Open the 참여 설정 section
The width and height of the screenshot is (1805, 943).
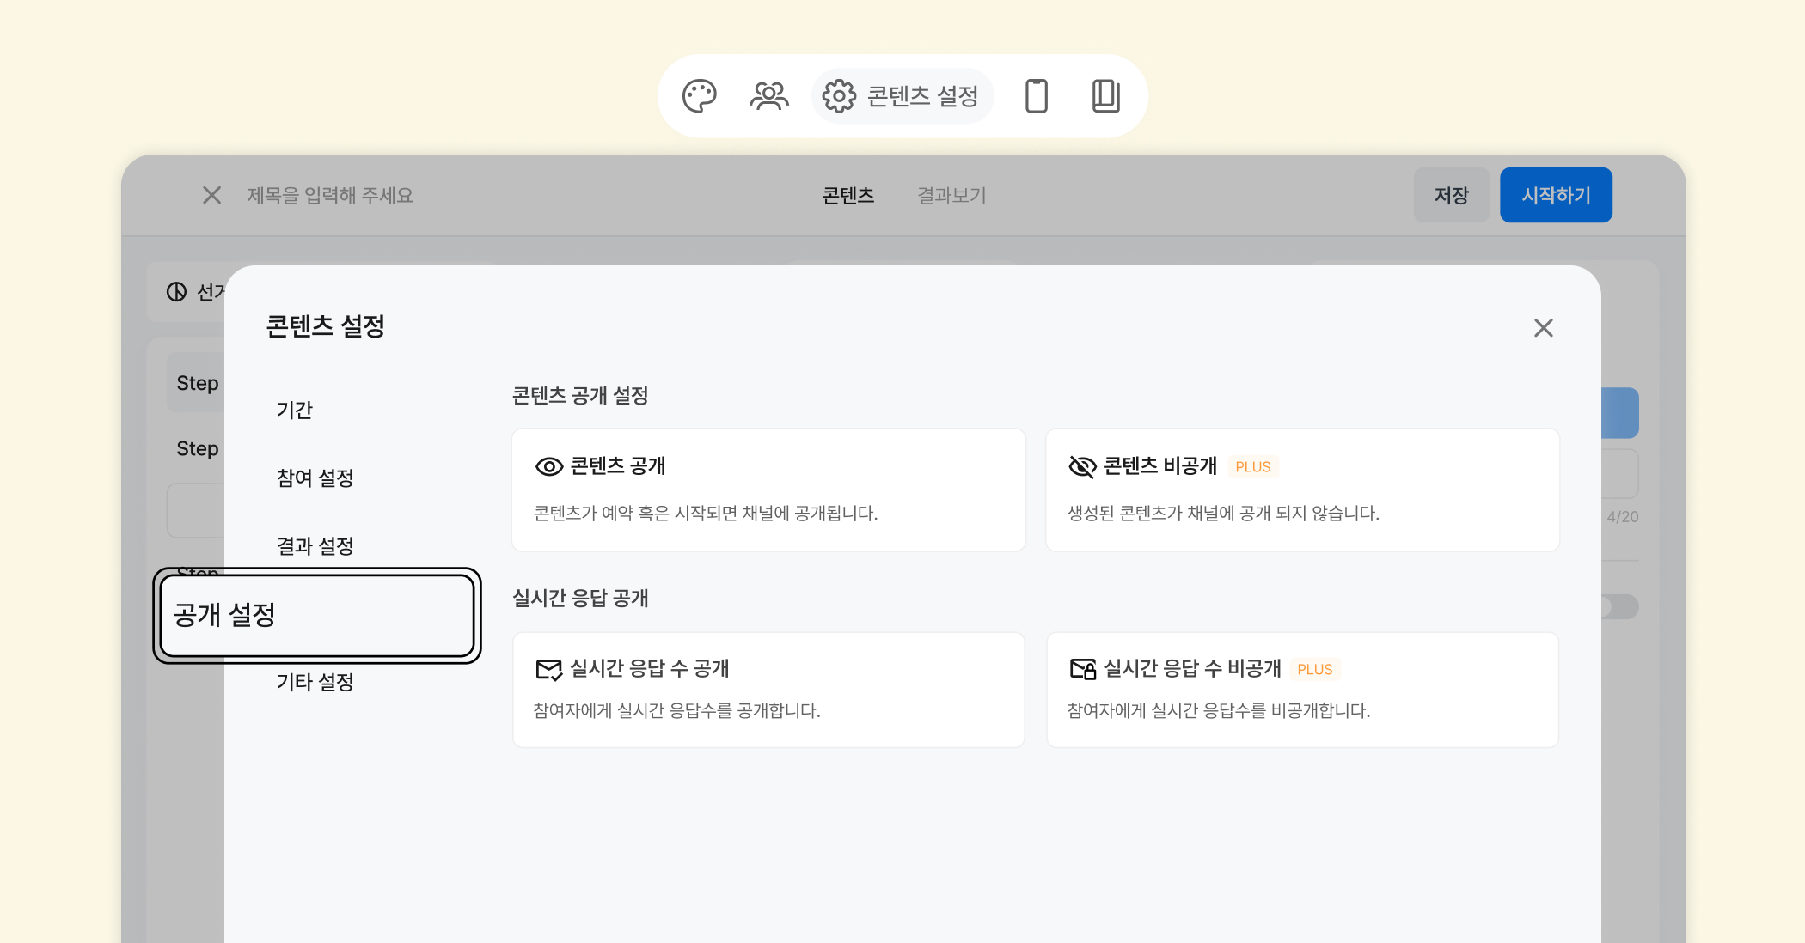coord(315,478)
